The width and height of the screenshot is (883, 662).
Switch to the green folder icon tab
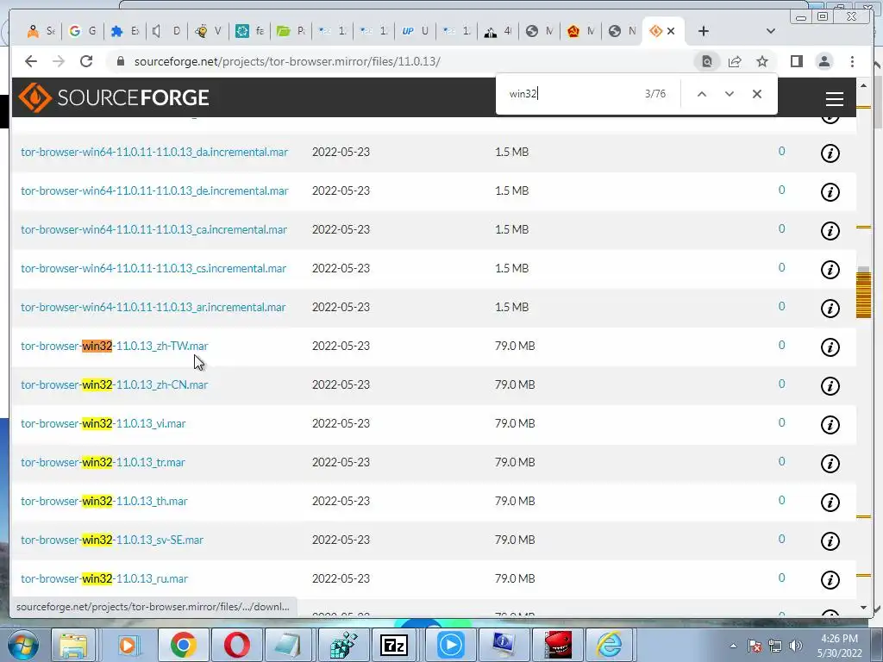click(x=291, y=31)
